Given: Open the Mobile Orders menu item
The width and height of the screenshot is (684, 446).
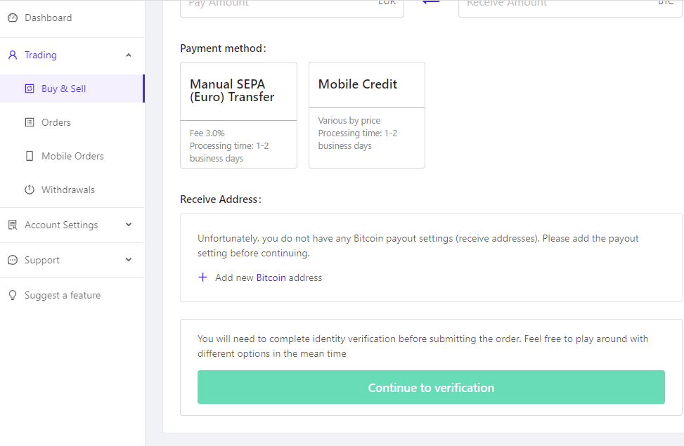Looking at the screenshot, I should pyautogui.click(x=72, y=156).
